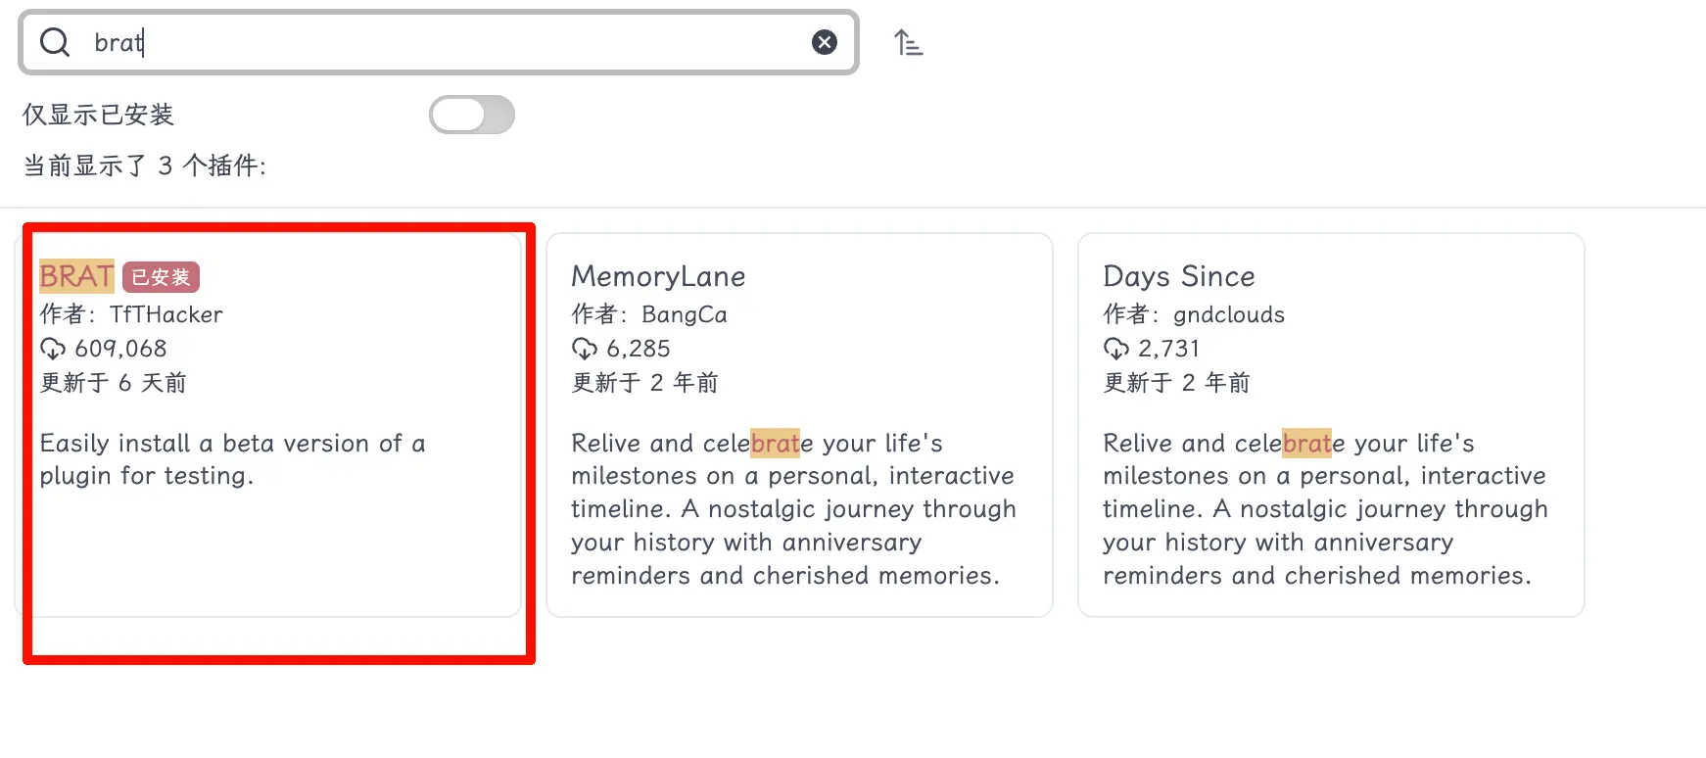Click the Days Since card description
Viewport: 1706px width, 758px height.
1325,509
